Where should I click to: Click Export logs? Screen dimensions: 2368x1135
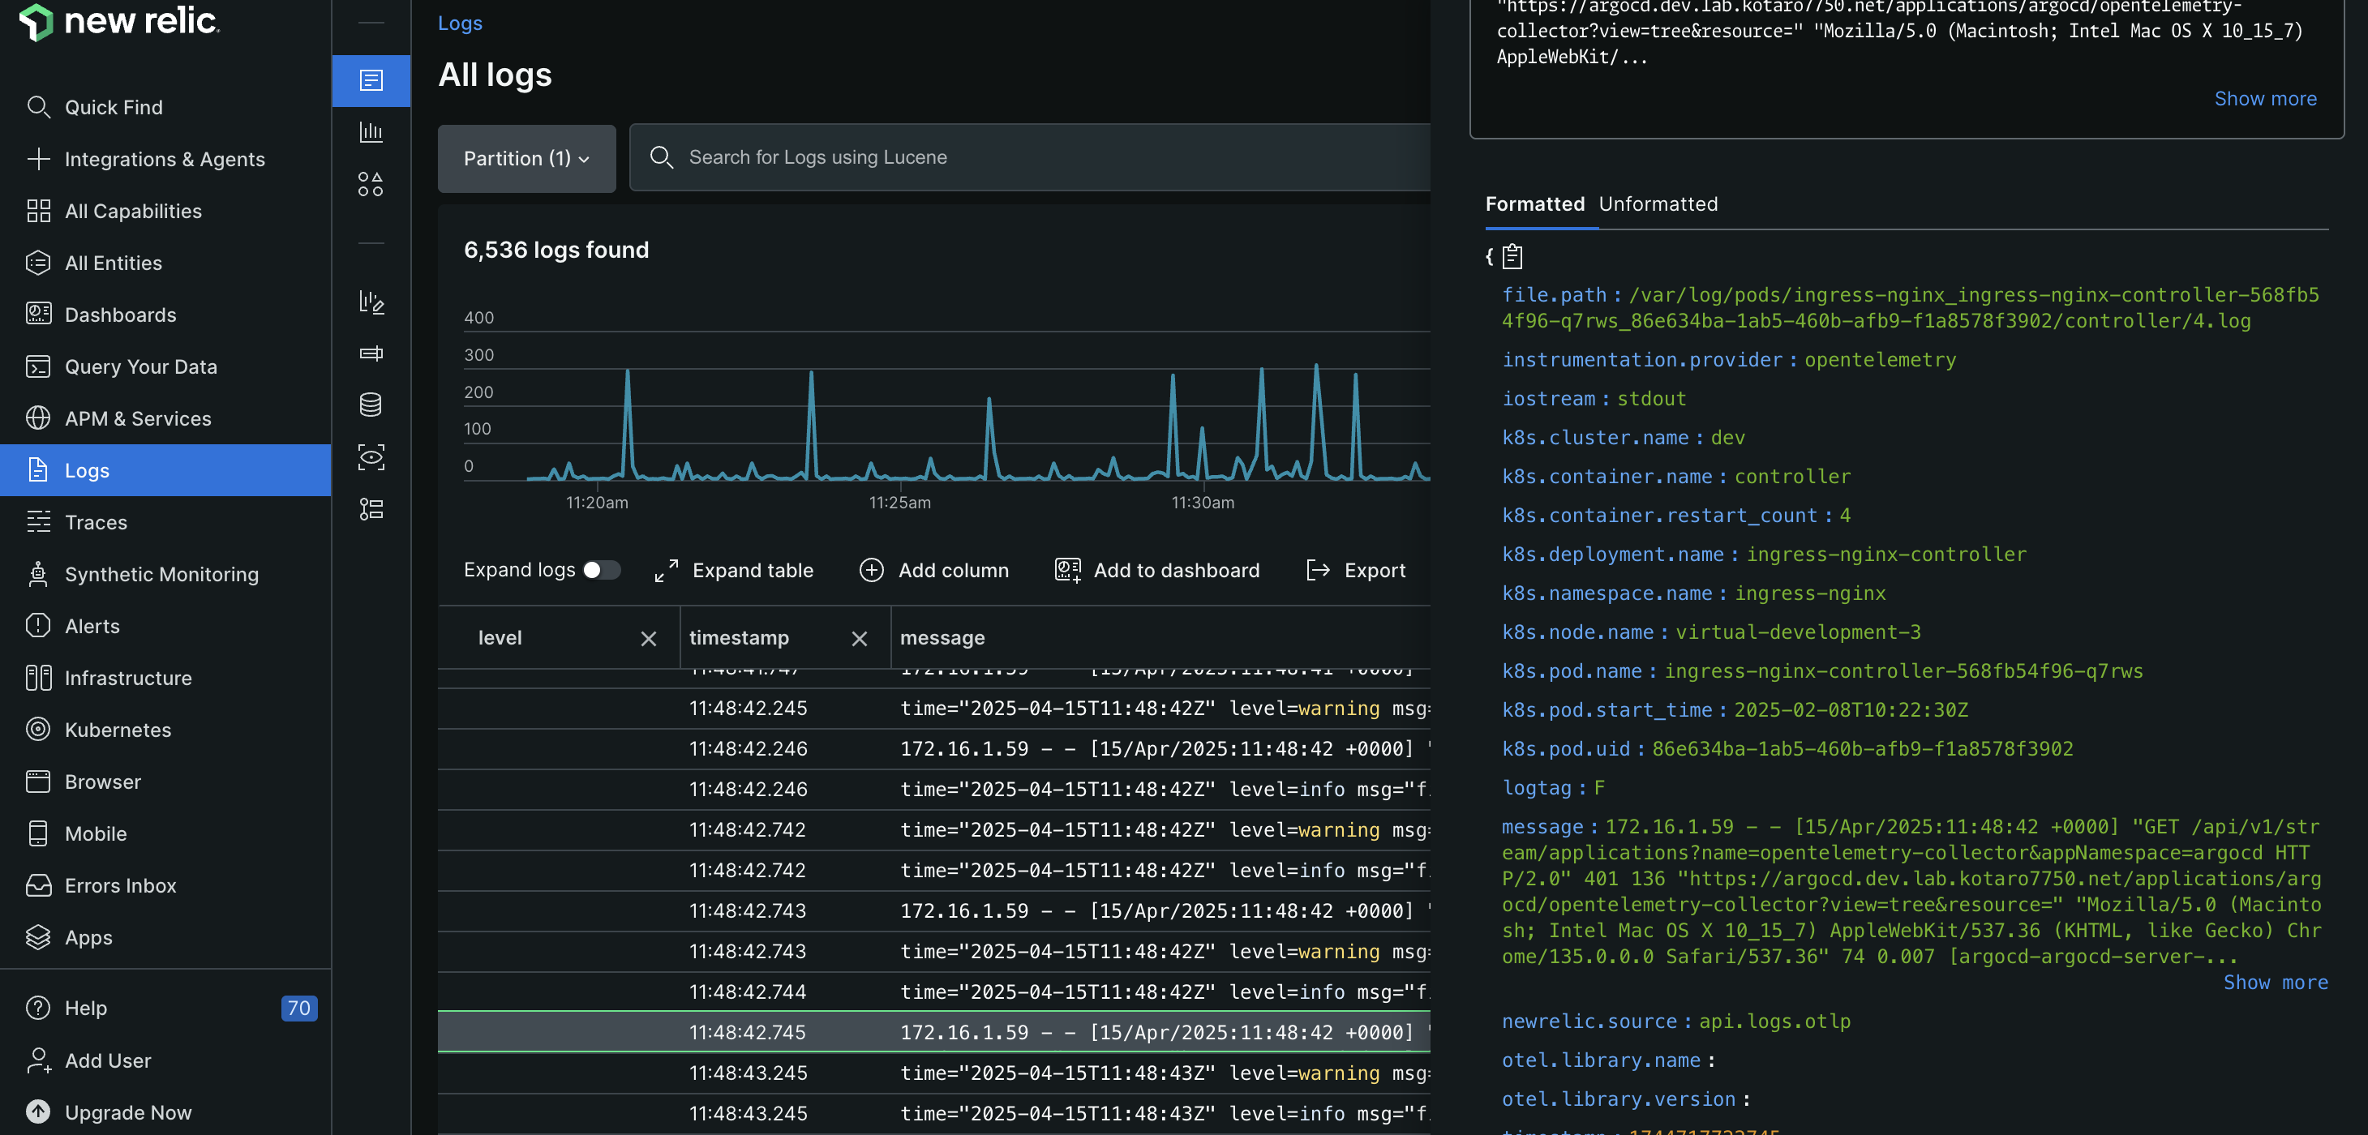click(1356, 571)
